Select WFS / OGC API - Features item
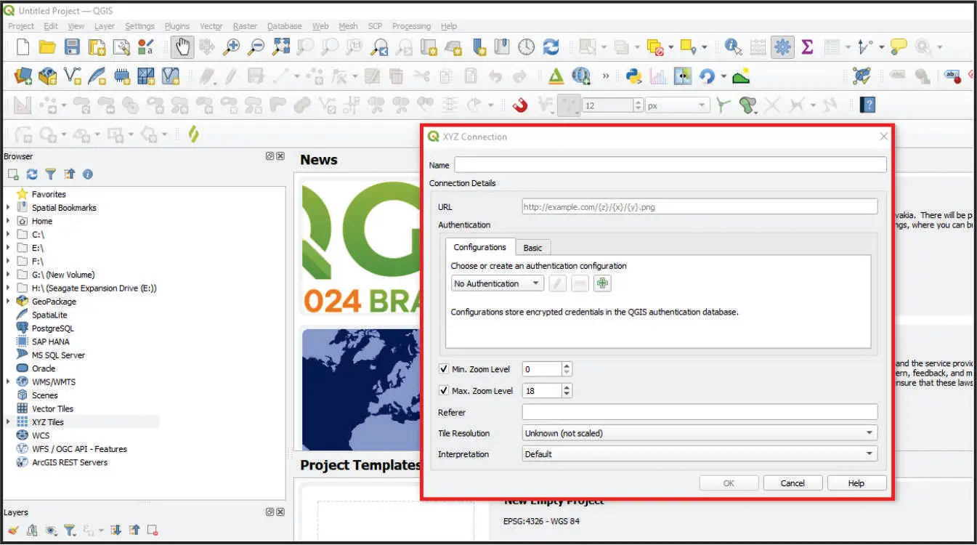The height and width of the screenshot is (545, 977). click(79, 449)
